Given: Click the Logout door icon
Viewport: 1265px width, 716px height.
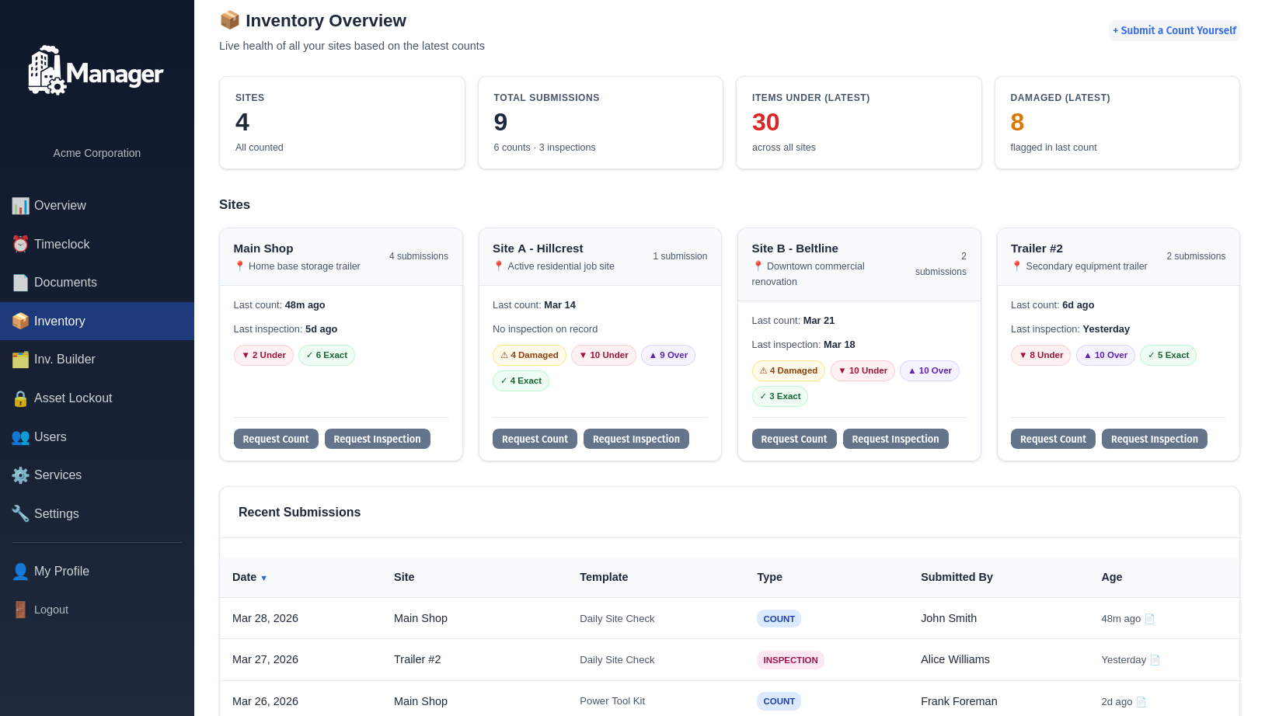Looking at the screenshot, I should pyautogui.click(x=20, y=610).
